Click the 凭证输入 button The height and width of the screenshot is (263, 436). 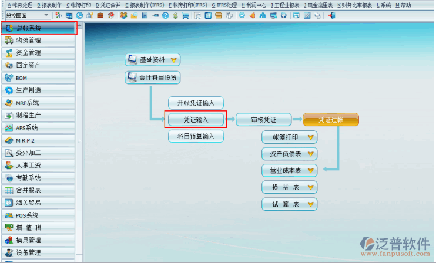pyautogui.click(x=196, y=120)
